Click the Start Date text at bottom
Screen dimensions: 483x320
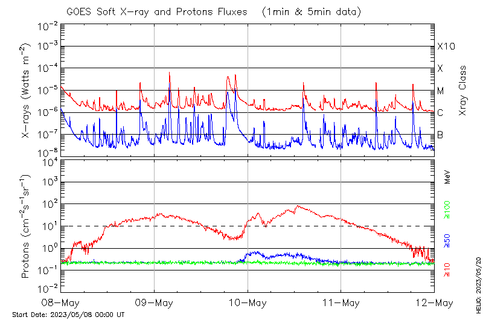pos(68,315)
